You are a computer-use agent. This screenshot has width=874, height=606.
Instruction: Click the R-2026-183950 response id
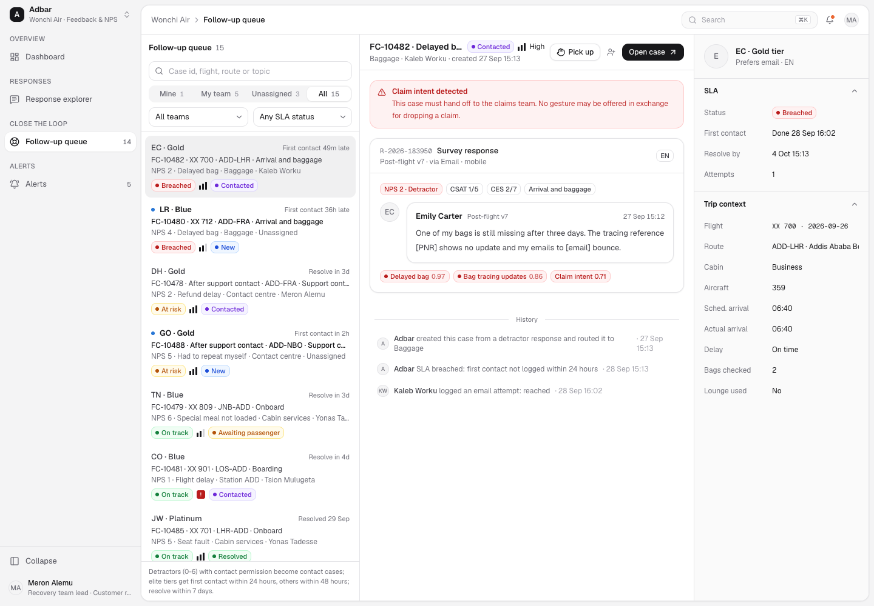tap(406, 151)
